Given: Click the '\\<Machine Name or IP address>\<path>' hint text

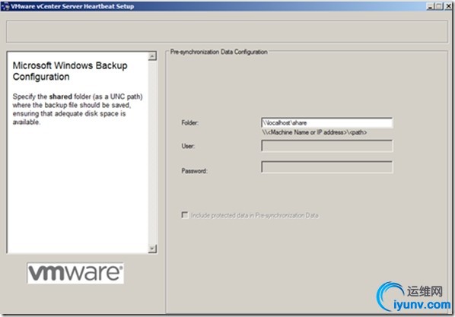Looking at the screenshot, I should (314, 132).
